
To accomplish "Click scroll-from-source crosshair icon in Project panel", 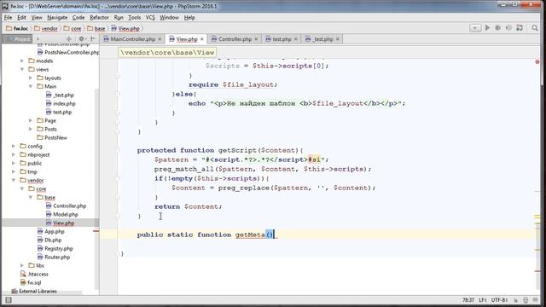I will click(x=69, y=39).
